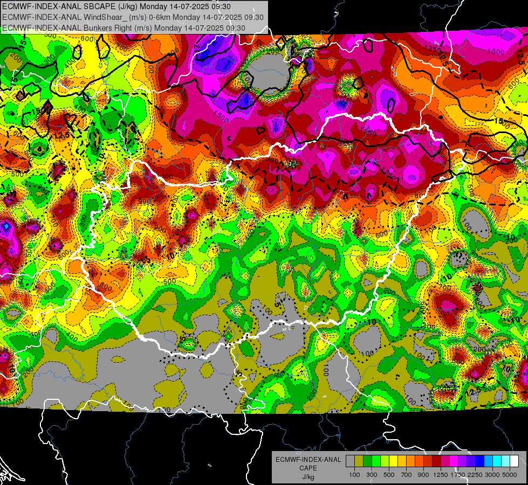Select the sky blue legend swatch

(489, 461)
